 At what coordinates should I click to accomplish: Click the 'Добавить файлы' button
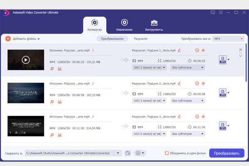pyautogui.click(x=22, y=39)
